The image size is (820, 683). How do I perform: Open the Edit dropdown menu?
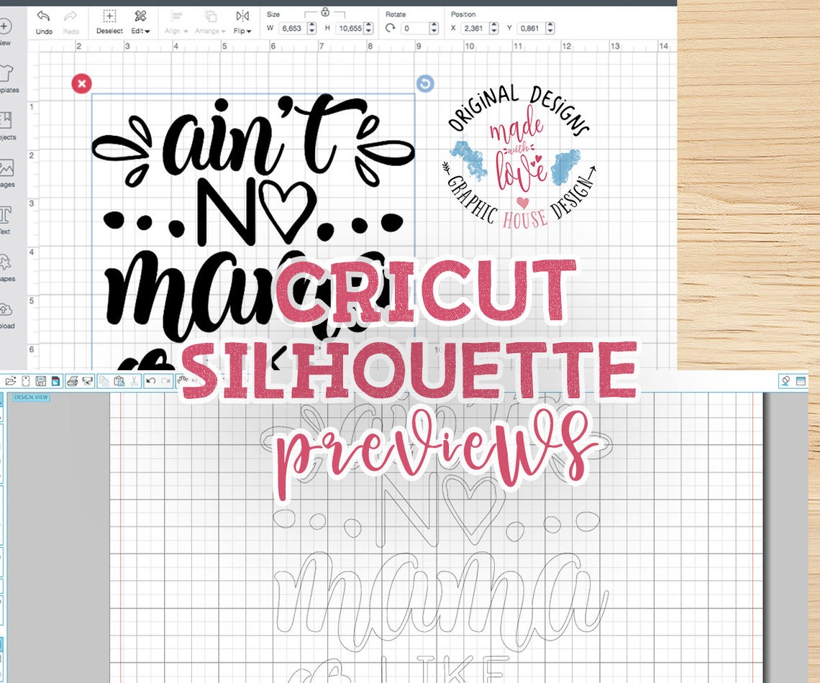[x=140, y=30]
